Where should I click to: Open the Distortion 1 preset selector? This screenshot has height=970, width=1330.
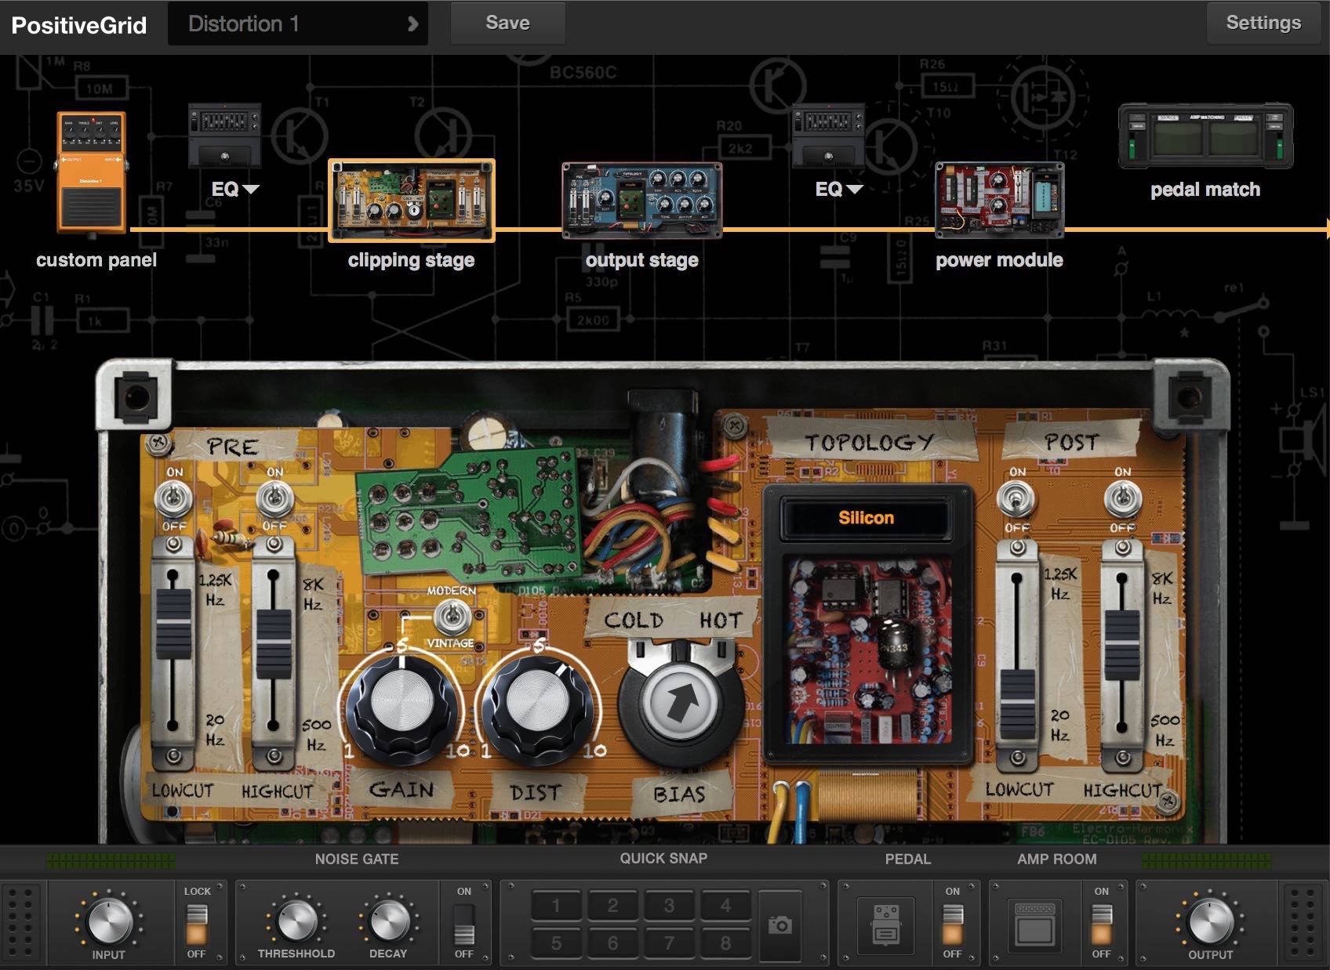click(298, 24)
